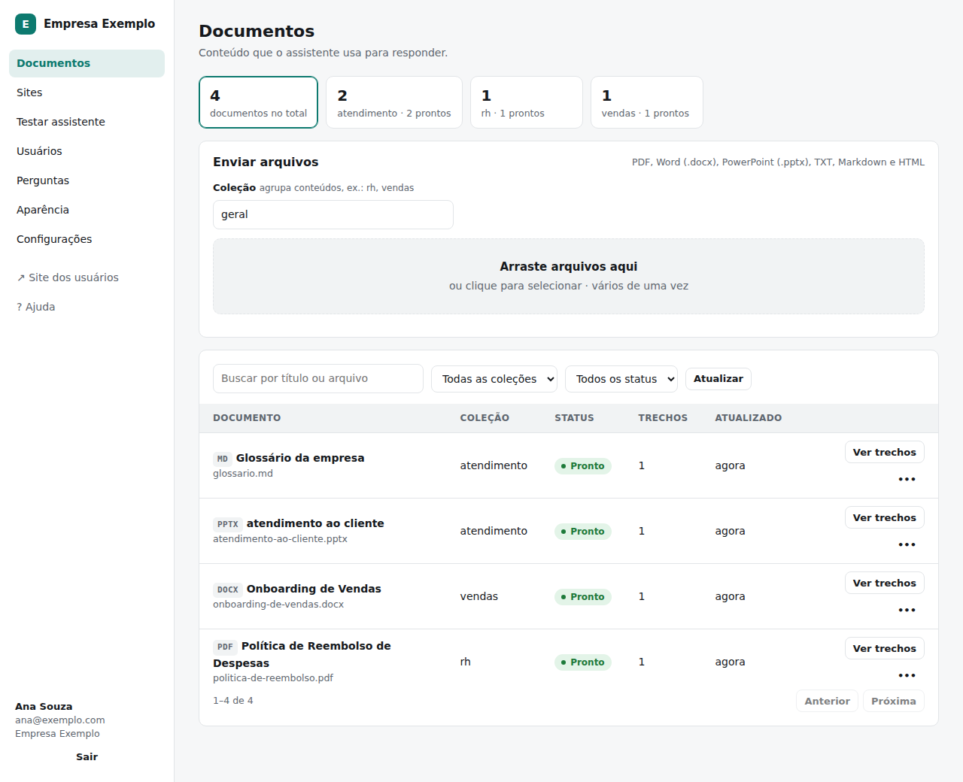Click the 1–4 de 4 pagination count
The height and width of the screenshot is (782, 963).
(x=233, y=701)
